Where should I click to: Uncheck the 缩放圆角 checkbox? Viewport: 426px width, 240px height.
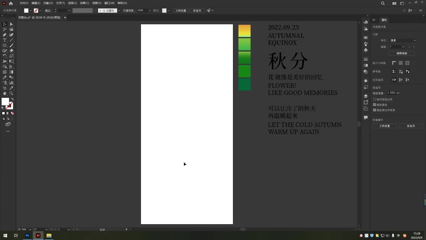(x=374, y=105)
